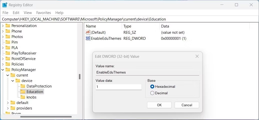
Task: Maximize the Registry Editor window
Action: point(236,5)
